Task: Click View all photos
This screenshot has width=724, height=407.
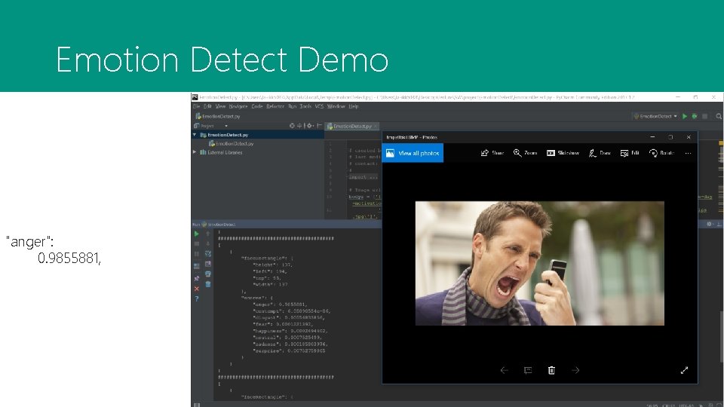Action: point(413,153)
